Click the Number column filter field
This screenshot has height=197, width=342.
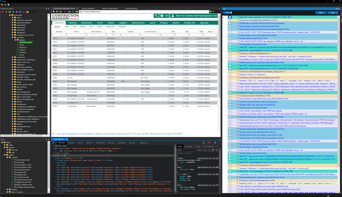59,35
